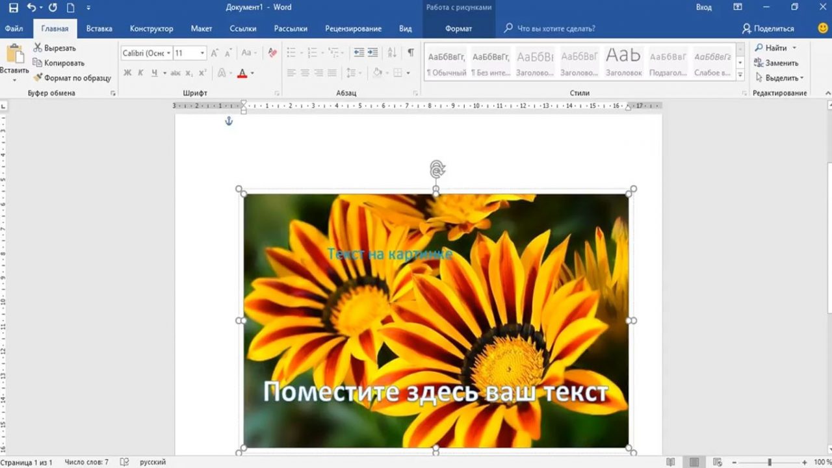Viewport: 832px width, 468px height.
Task: Expand the Styles gallery More arrow
Action: coord(740,75)
